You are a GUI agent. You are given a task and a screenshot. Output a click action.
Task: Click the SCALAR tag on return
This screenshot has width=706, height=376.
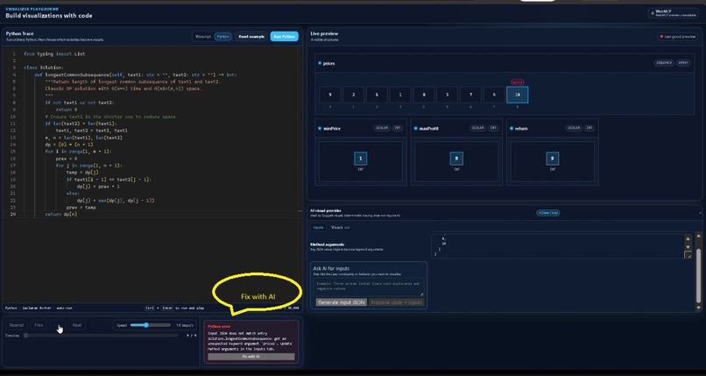574,128
